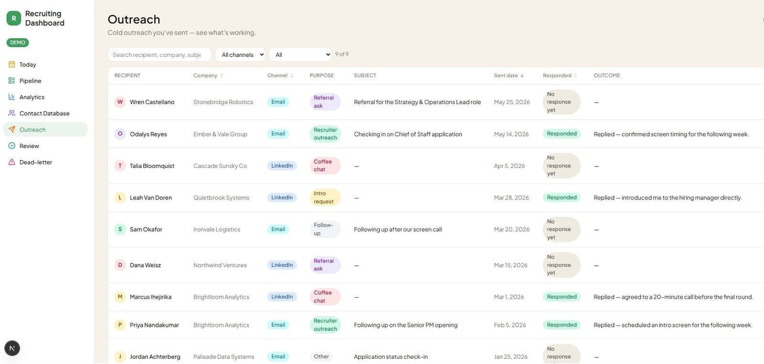764x364 pixels.
Task: Sort by the Sent date column
Action: pyautogui.click(x=509, y=75)
